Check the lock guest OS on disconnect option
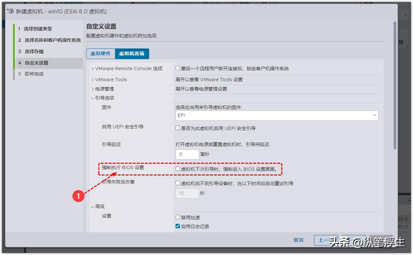This screenshot has width=413, height=255. tap(177, 69)
